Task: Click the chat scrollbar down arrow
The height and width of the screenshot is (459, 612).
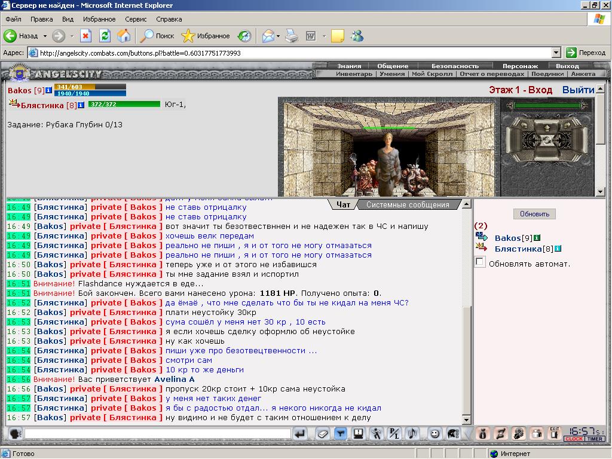Action: point(466,420)
